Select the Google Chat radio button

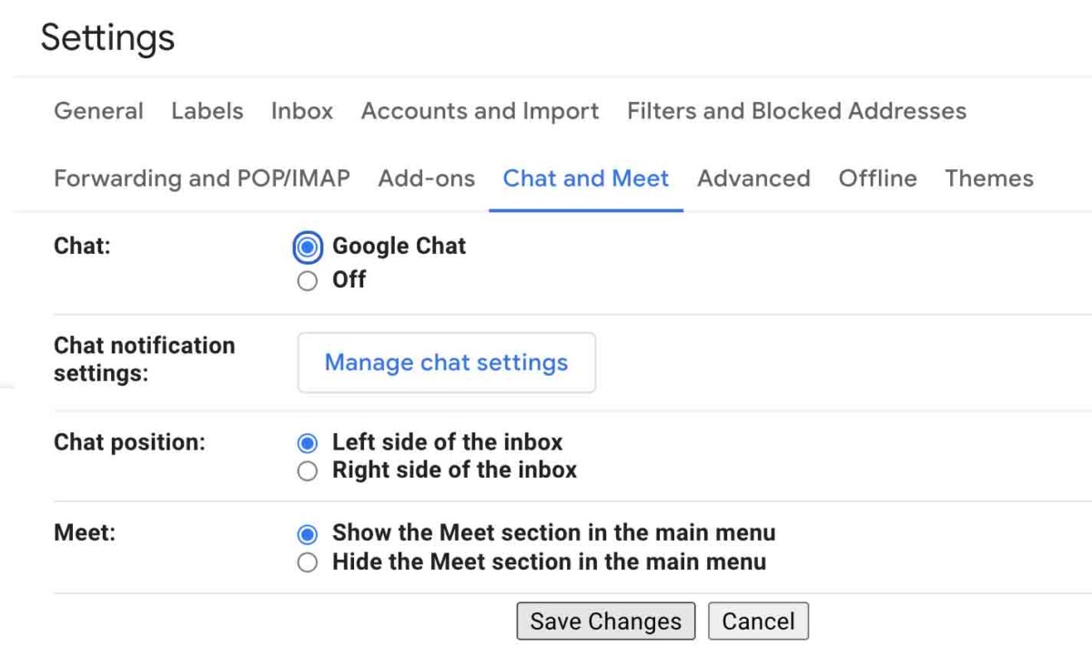tap(308, 247)
